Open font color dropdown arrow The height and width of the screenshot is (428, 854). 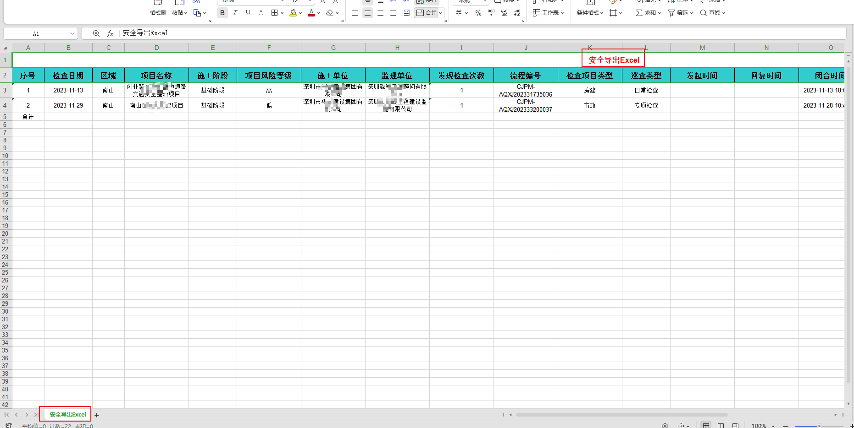(319, 13)
